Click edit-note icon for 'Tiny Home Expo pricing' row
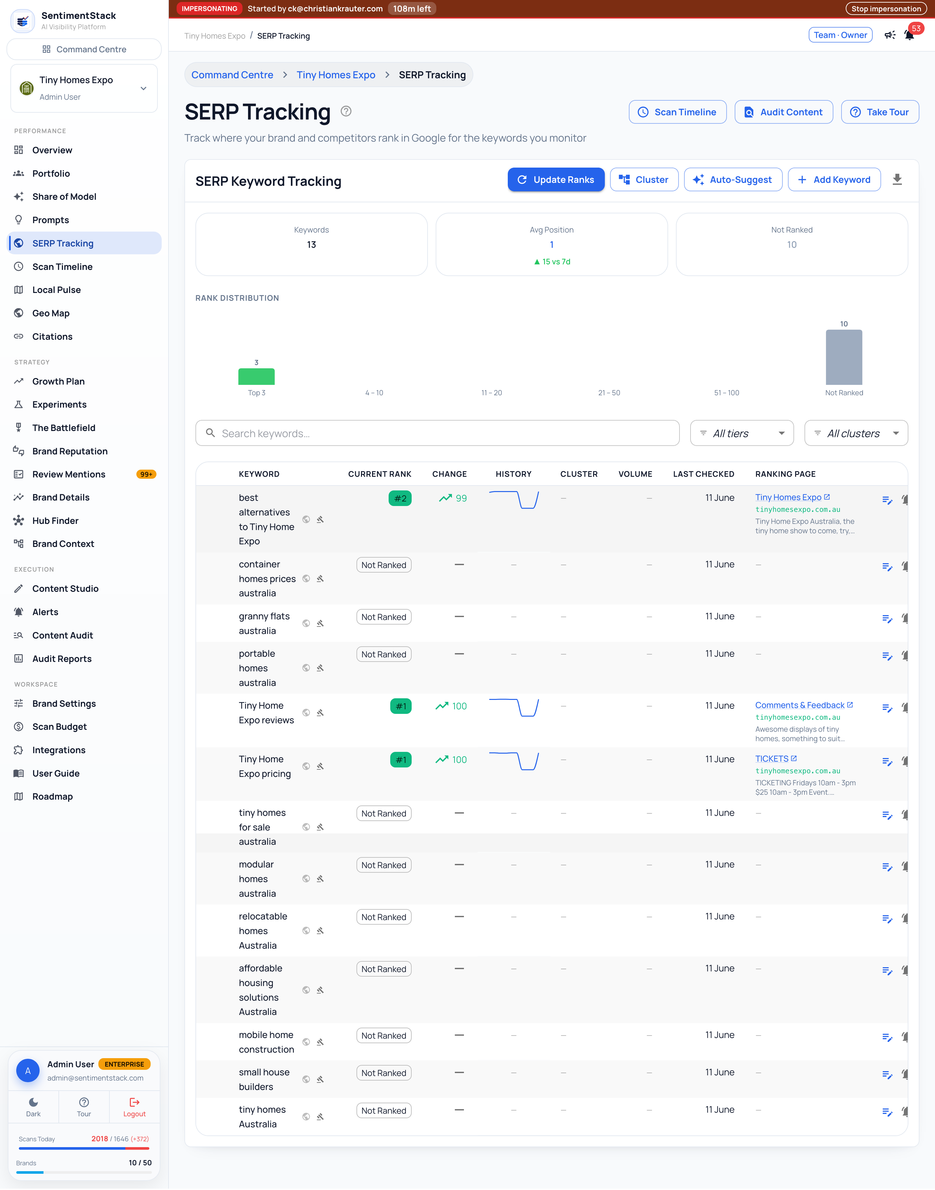The height and width of the screenshot is (1190, 935). click(887, 762)
